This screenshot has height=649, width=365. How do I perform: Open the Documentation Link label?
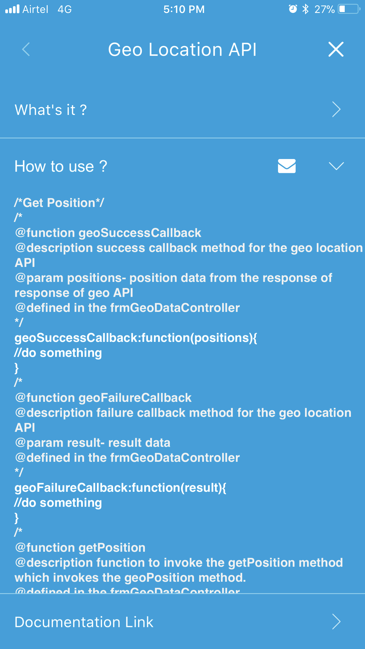point(84,622)
